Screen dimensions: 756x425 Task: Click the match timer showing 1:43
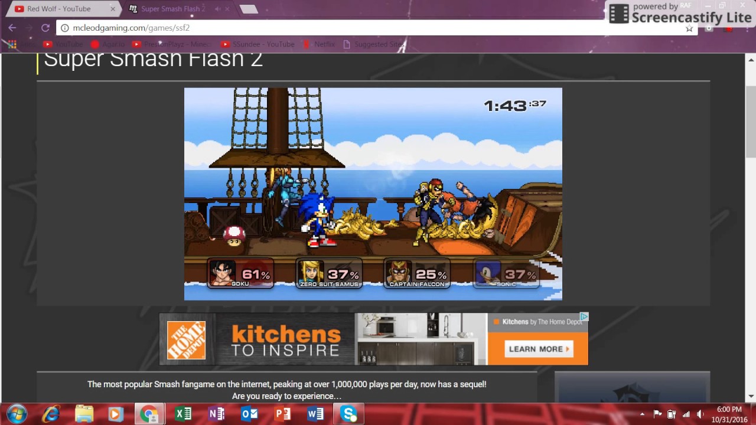514,106
